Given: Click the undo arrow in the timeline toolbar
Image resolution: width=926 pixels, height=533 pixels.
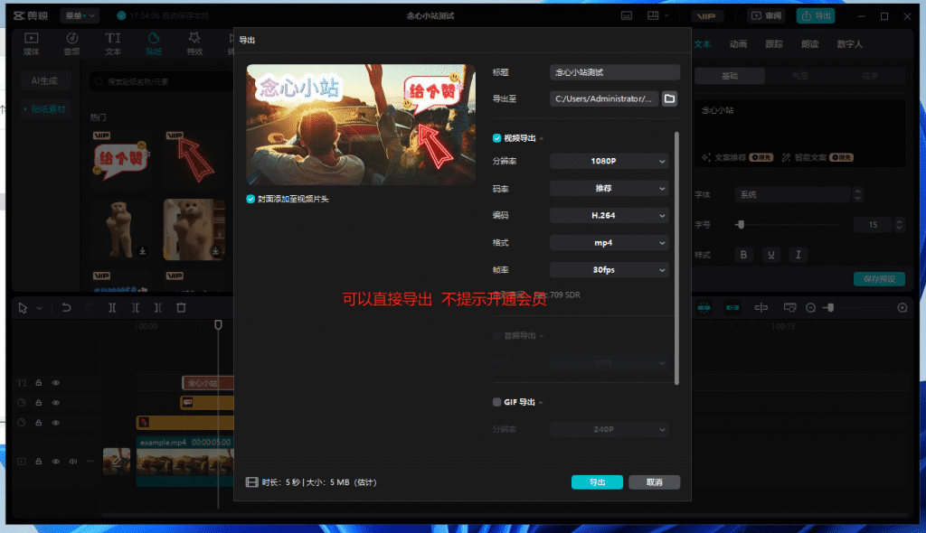Looking at the screenshot, I should click(x=66, y=307).
